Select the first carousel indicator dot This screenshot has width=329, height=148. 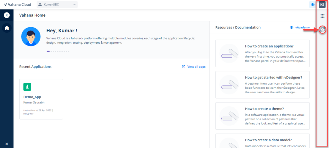[48, 51]
